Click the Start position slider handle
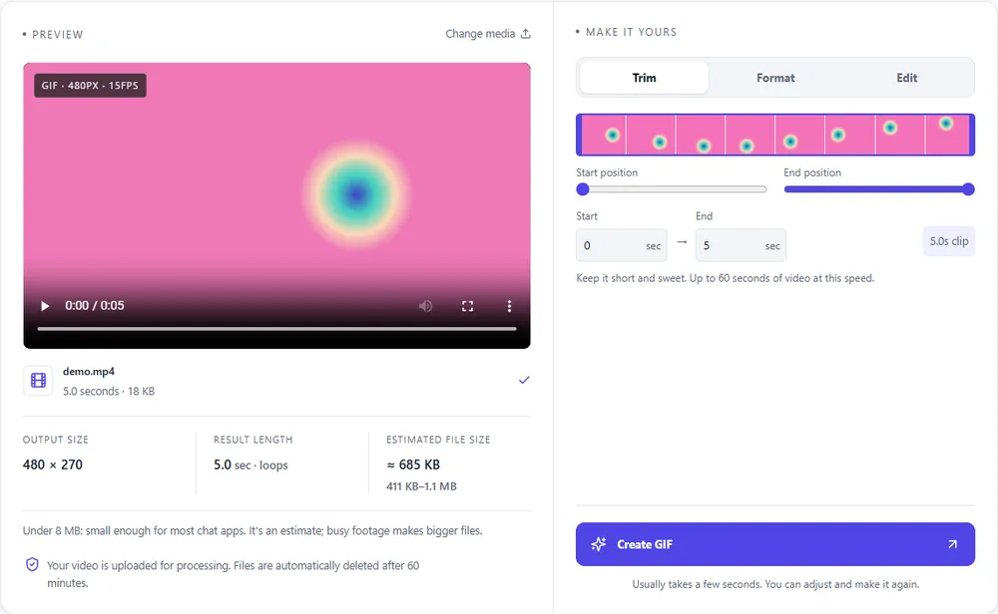 click(x=583, y=188)
